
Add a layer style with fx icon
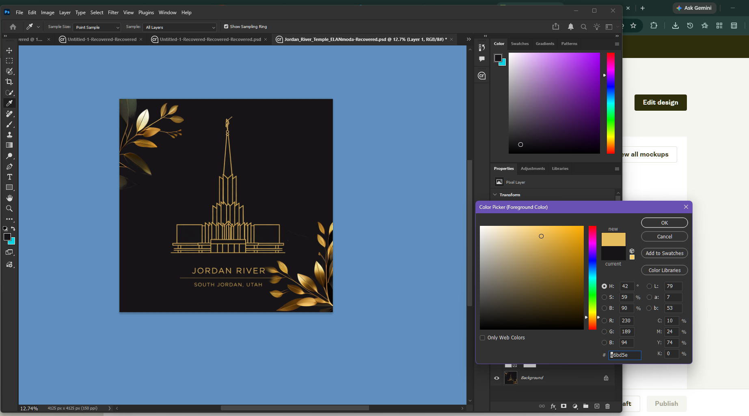click(x=553, y=406)
